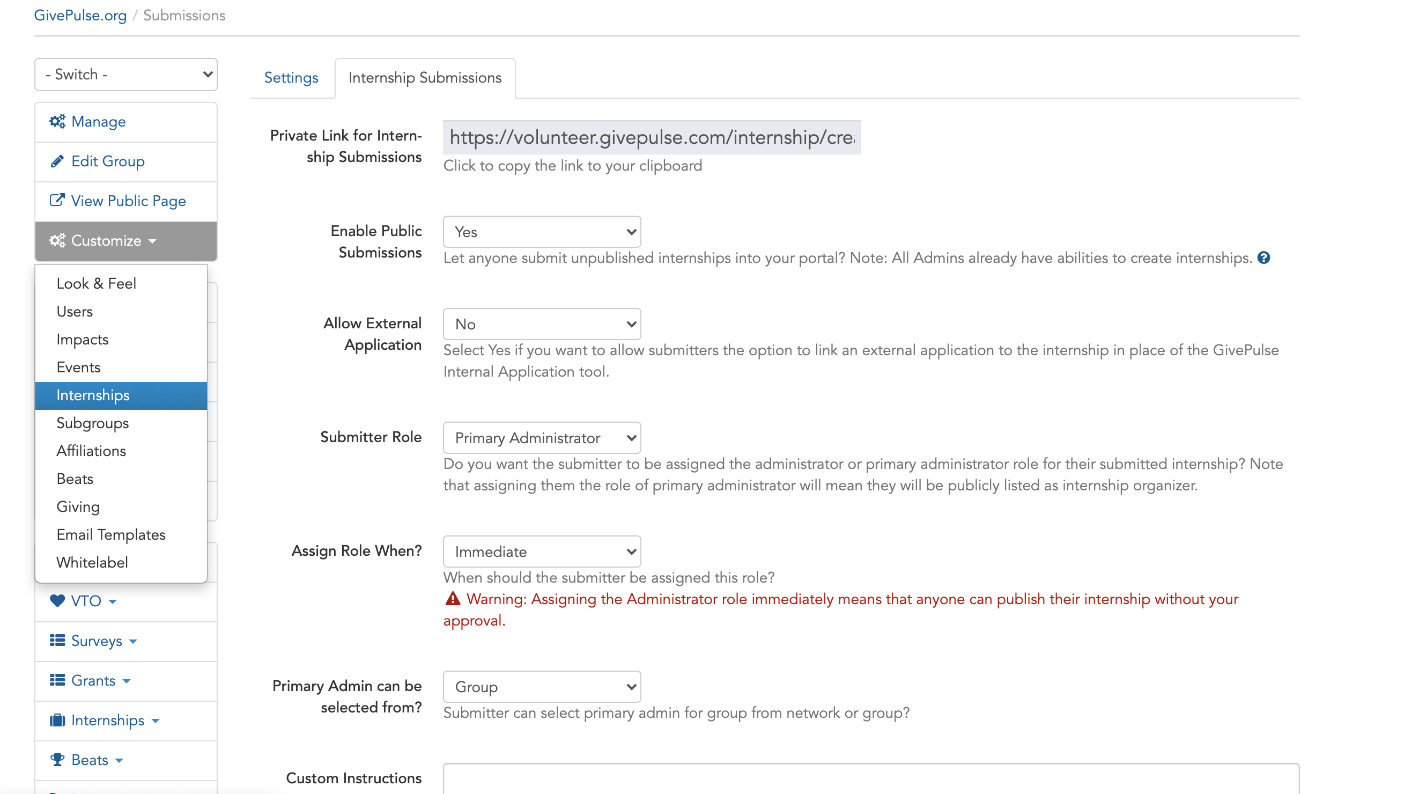Screen dimensions: 1404x794
Task: Choose Giving from Customize menu
Action: pyautogui.click(x=121, y=506)
